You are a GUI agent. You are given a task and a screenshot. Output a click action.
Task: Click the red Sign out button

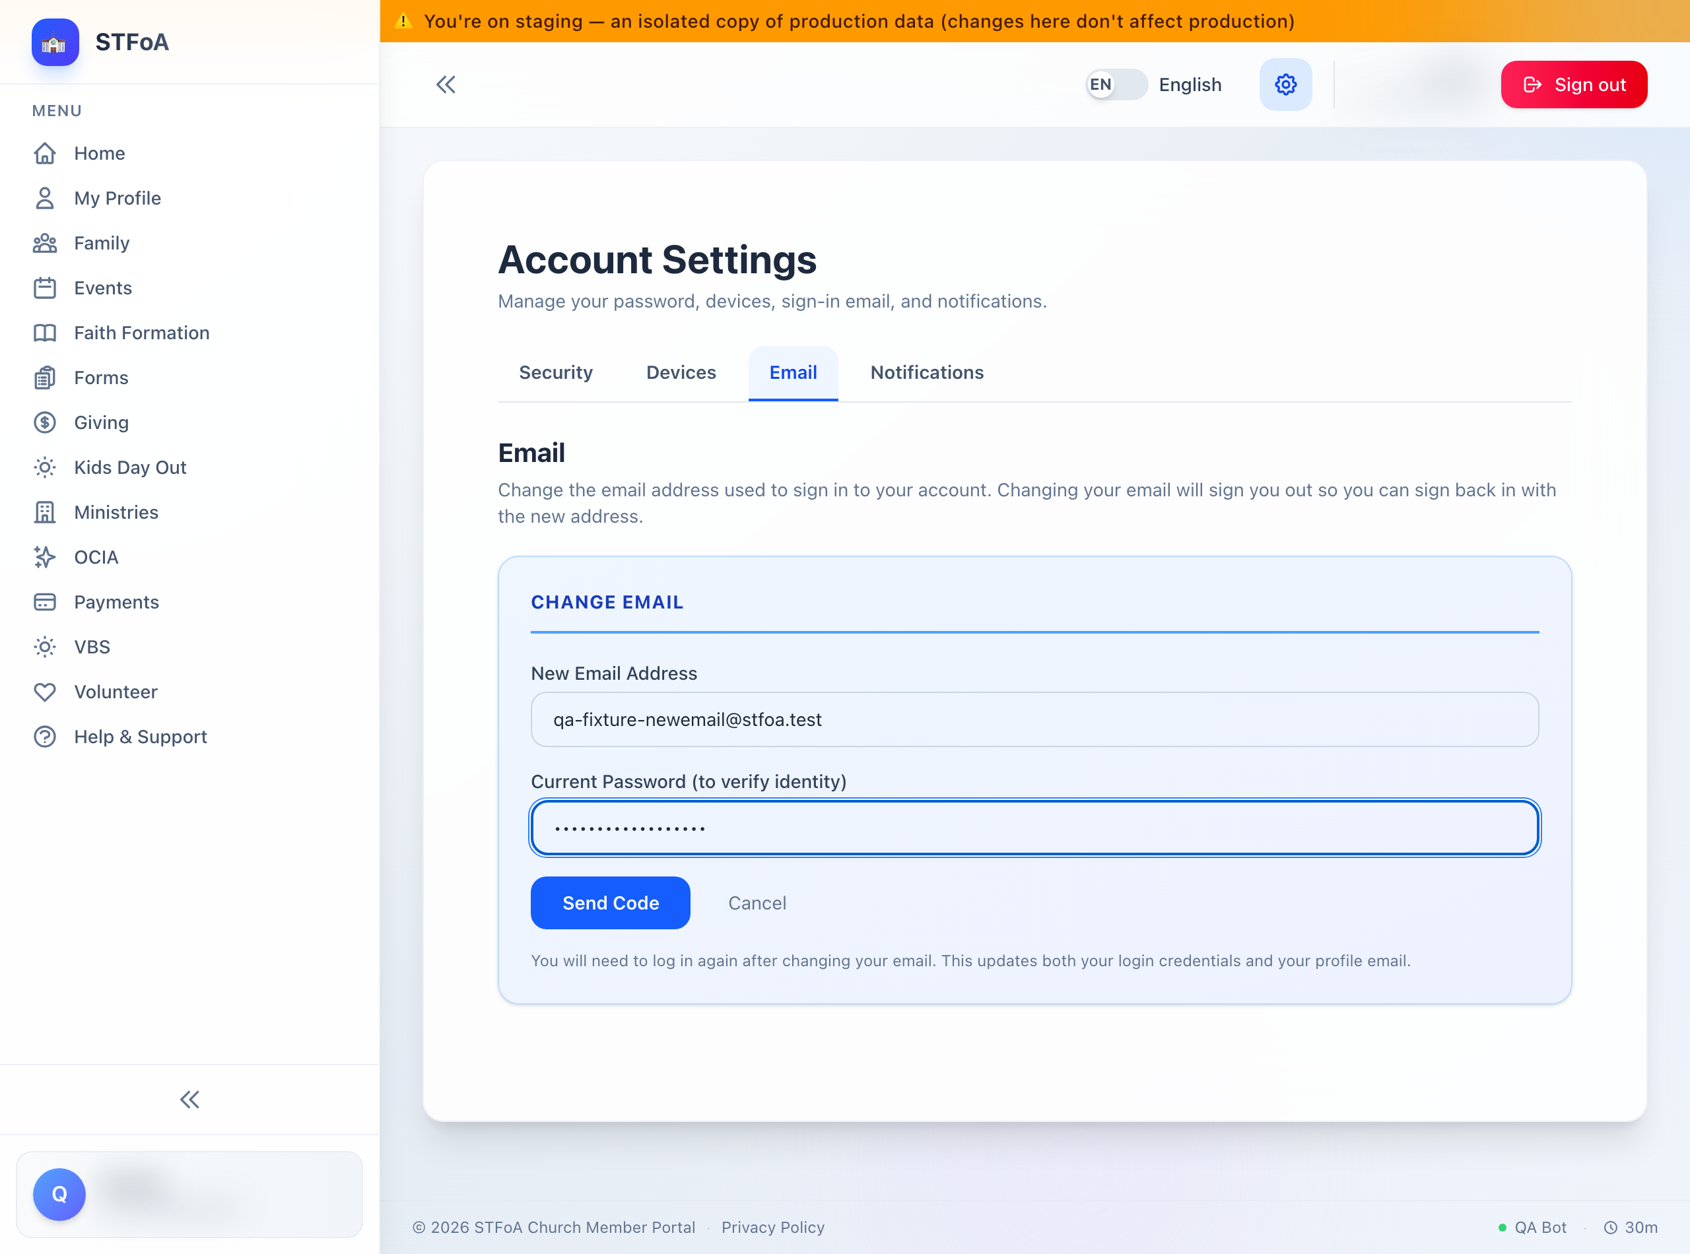point(1574,84)
